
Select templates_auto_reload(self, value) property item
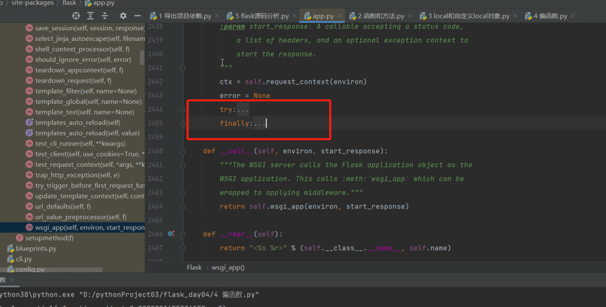(83, 133)
